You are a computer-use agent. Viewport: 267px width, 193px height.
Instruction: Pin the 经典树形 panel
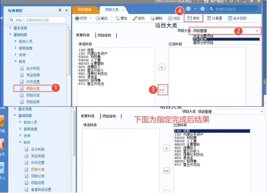pos(60,10)
